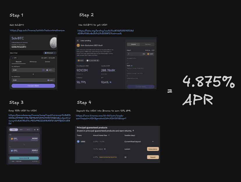Collapse the USDC Current/fixed deposit row

tap(153, 141)
